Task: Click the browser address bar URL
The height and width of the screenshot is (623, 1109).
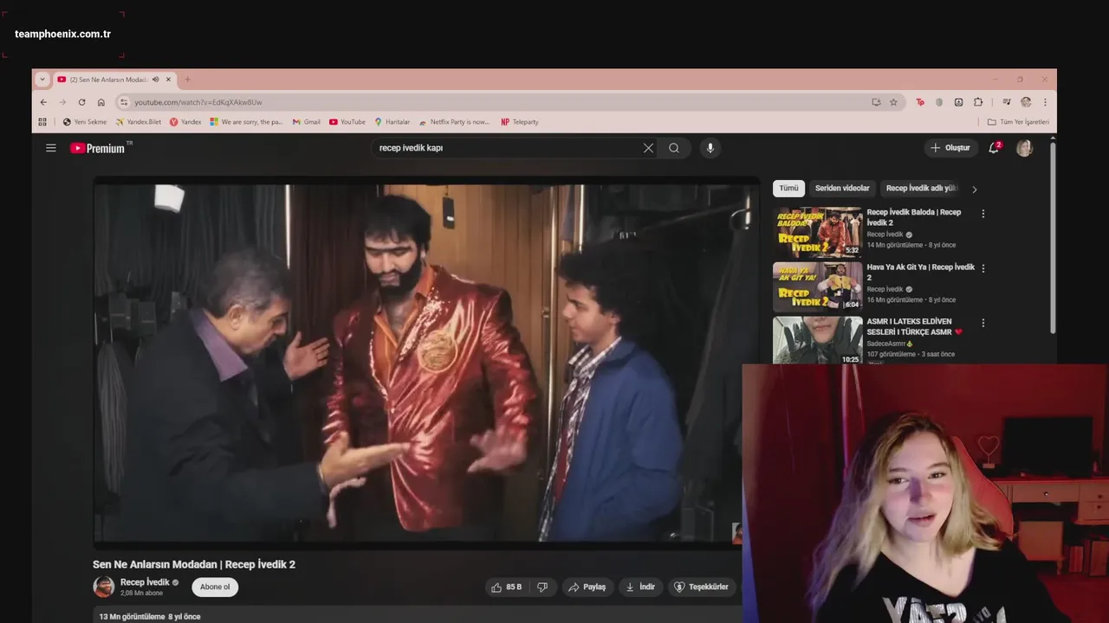Action: tap(198, 102)
